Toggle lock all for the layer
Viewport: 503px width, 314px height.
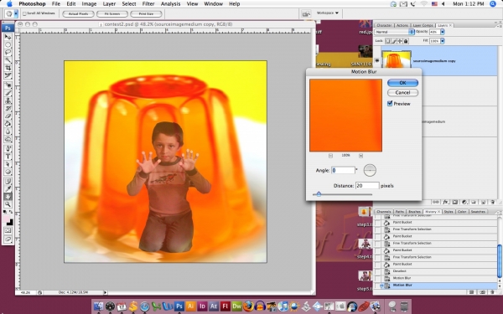point(406,41)
